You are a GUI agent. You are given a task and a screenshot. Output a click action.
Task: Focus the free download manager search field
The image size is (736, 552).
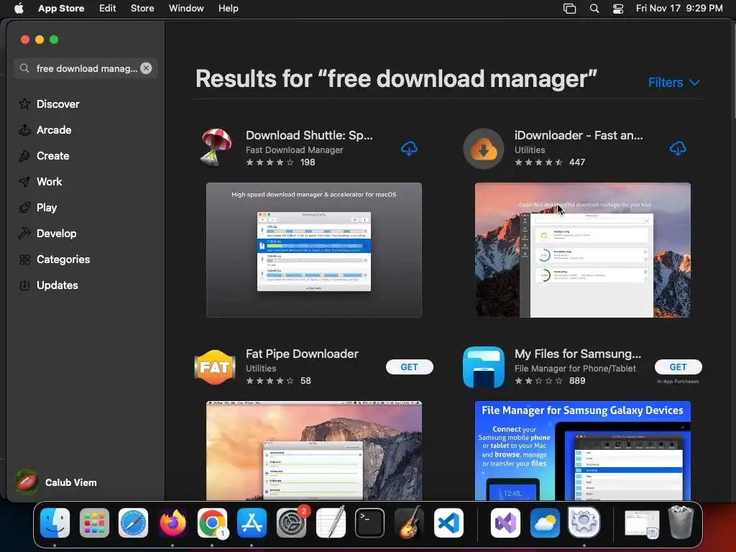pyautogui.click(x=86, y=68)
